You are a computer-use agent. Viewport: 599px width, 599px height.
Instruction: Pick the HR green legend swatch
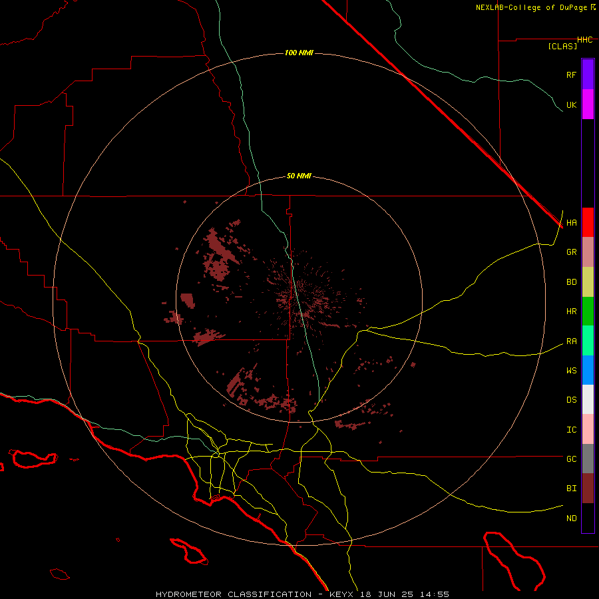588,311
